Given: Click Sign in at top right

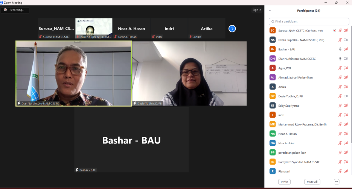Looking at the screenshot, I should (257, 10).
